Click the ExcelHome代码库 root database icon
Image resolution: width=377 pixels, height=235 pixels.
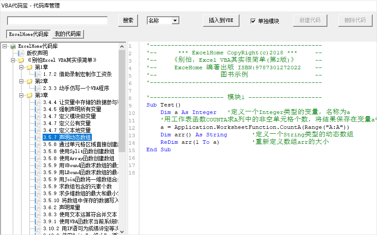pos(13,46)
